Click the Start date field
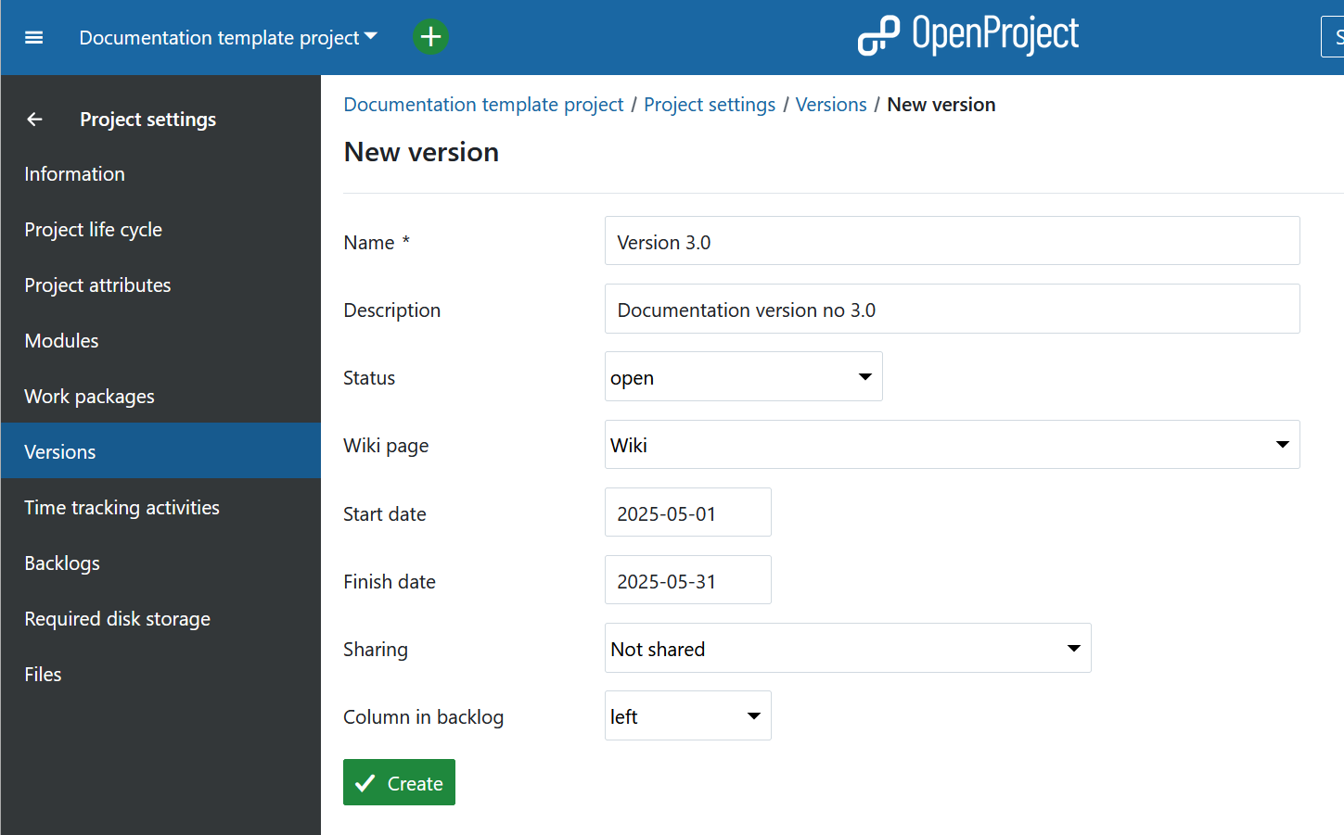Image resolution: width=1344 pixels, height=835 pixels. click(x=687, y=512)
